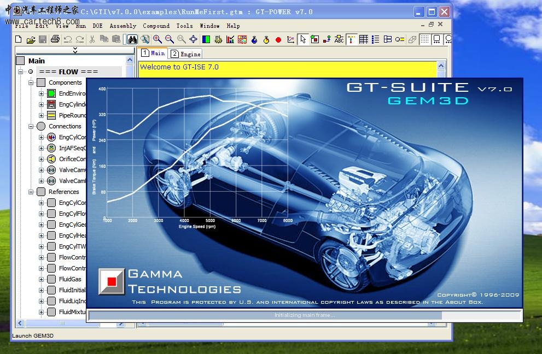Click the Welcome to GT-ISE 7.0 text
This screenshot has width=542, height=354.
(179, 67)
